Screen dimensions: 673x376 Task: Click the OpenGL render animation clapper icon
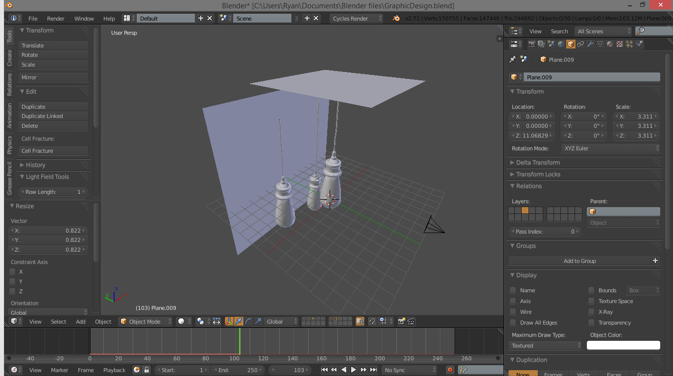click(x=411, y=321)
